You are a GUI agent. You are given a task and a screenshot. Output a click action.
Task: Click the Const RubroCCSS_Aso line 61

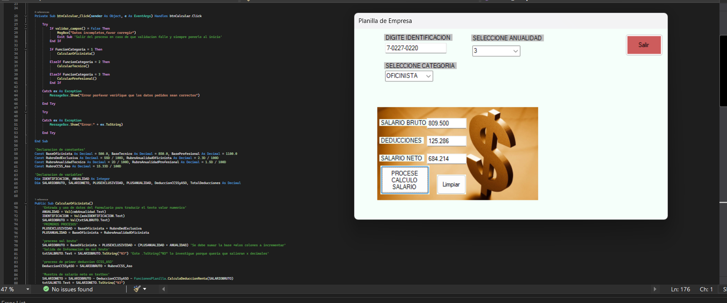pos(78,166)
